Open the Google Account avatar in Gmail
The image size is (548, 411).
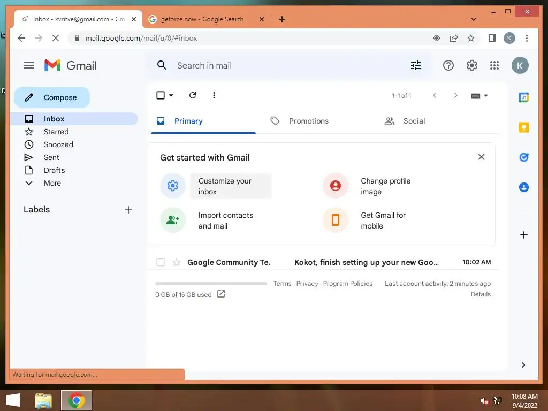[520, 65]
